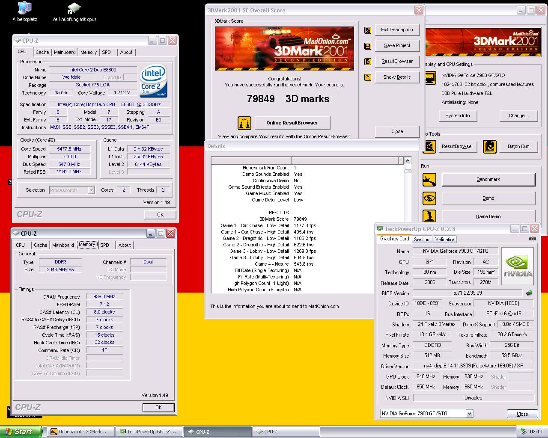548x438 pixels.
Task: Select first CPU-Z taskbar button
Action: click(217, 432)
